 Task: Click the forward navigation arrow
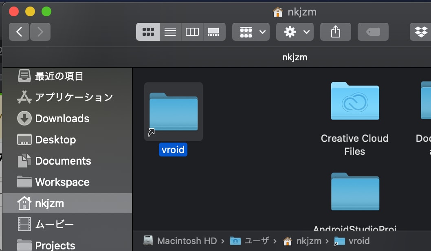(40, 31)
